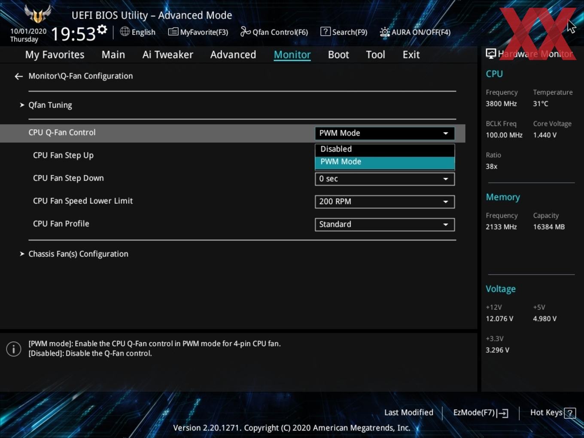
Task: Switch to EzMode(F7)
Action: click(481, 413)
